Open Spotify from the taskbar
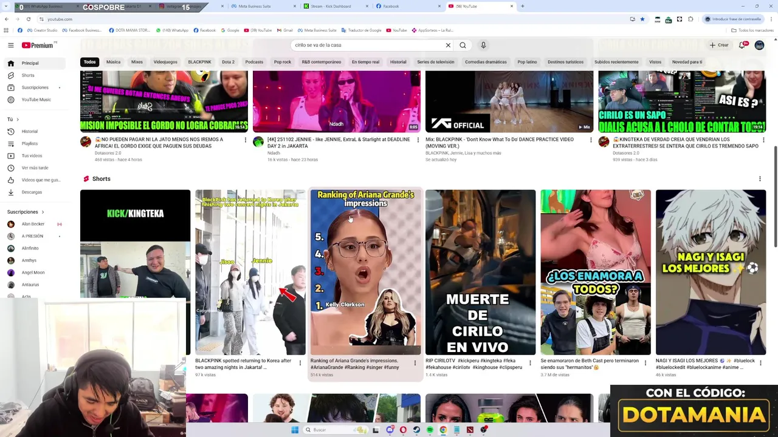Image resolution: width=778 pixels, height=437 pixels. click(x=430, y=430)
